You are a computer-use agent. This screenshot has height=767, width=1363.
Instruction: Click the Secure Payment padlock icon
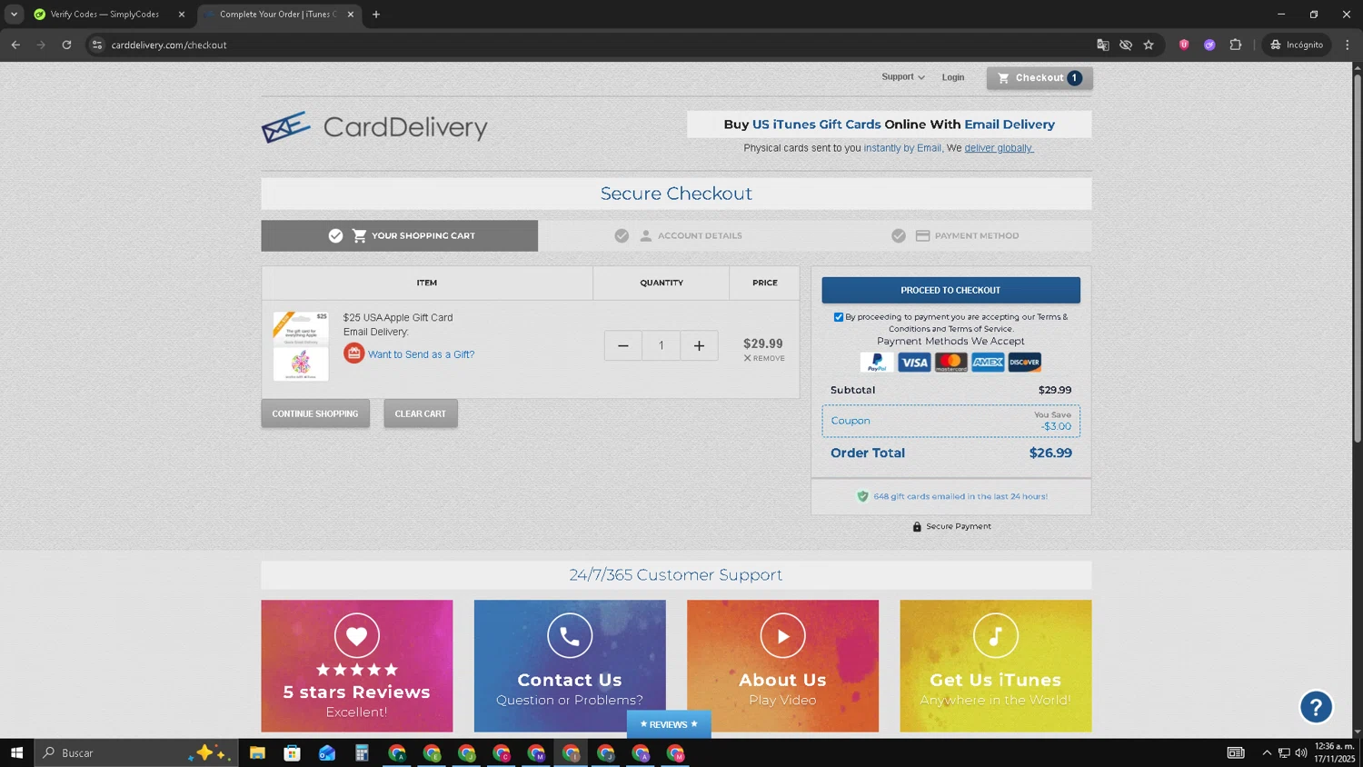pos(917,527)
